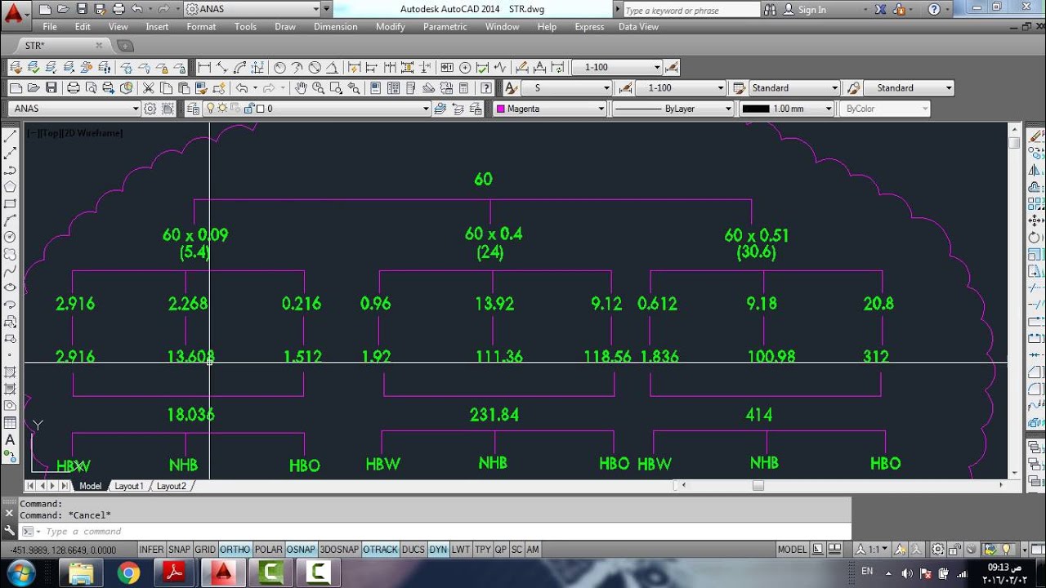
Task: Click the Radius dimension icon
Action: [x=279, y=68]
